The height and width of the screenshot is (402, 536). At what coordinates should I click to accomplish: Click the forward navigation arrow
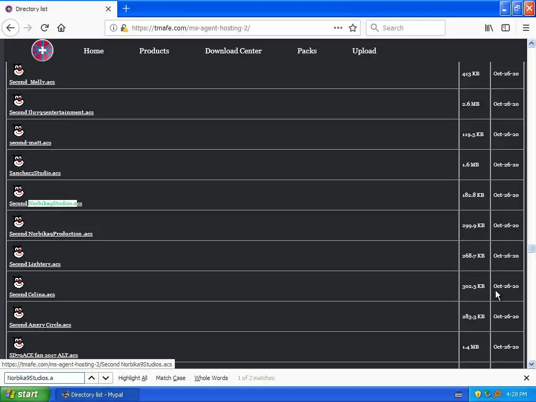28,28
